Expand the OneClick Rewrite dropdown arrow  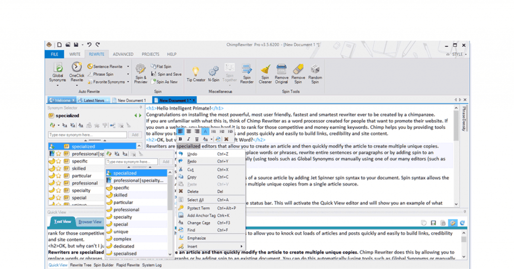point(77,86)
